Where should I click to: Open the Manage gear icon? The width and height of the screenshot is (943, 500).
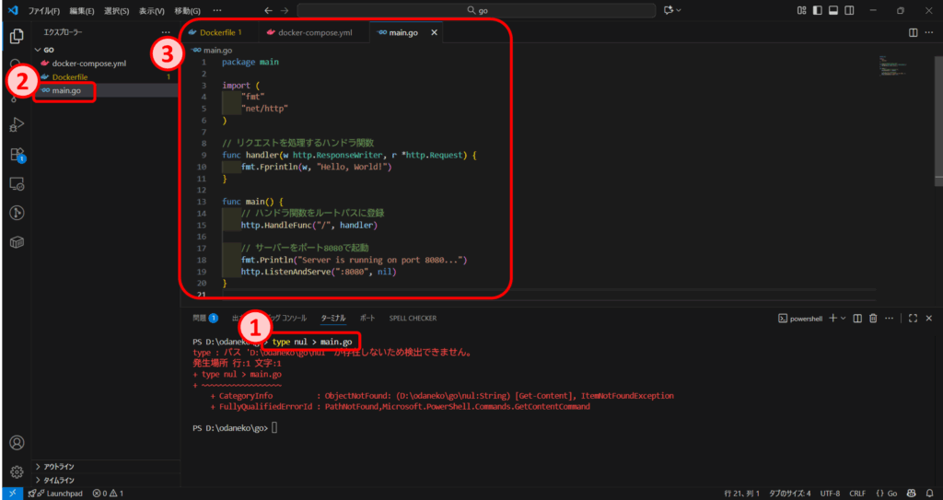[x=16, y=471]
